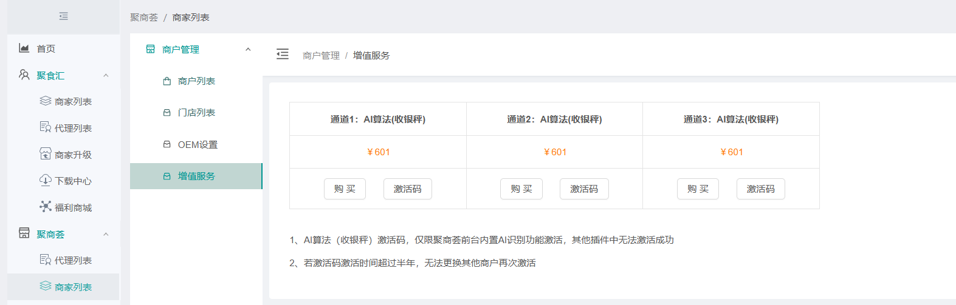This screenshot has height=305, width=956.
Task: Click the 通道3：AI算法(收银秤) header
Action: click(x=731, y=119)
